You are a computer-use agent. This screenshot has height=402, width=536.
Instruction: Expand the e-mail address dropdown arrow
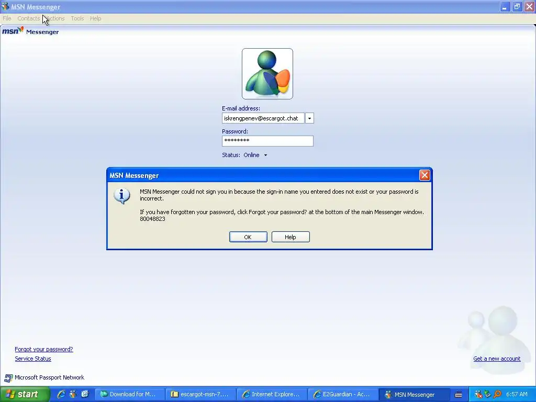[x=309, y=118]
